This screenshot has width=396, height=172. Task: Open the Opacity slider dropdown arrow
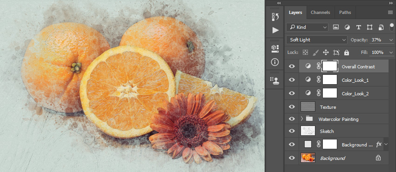391,40
